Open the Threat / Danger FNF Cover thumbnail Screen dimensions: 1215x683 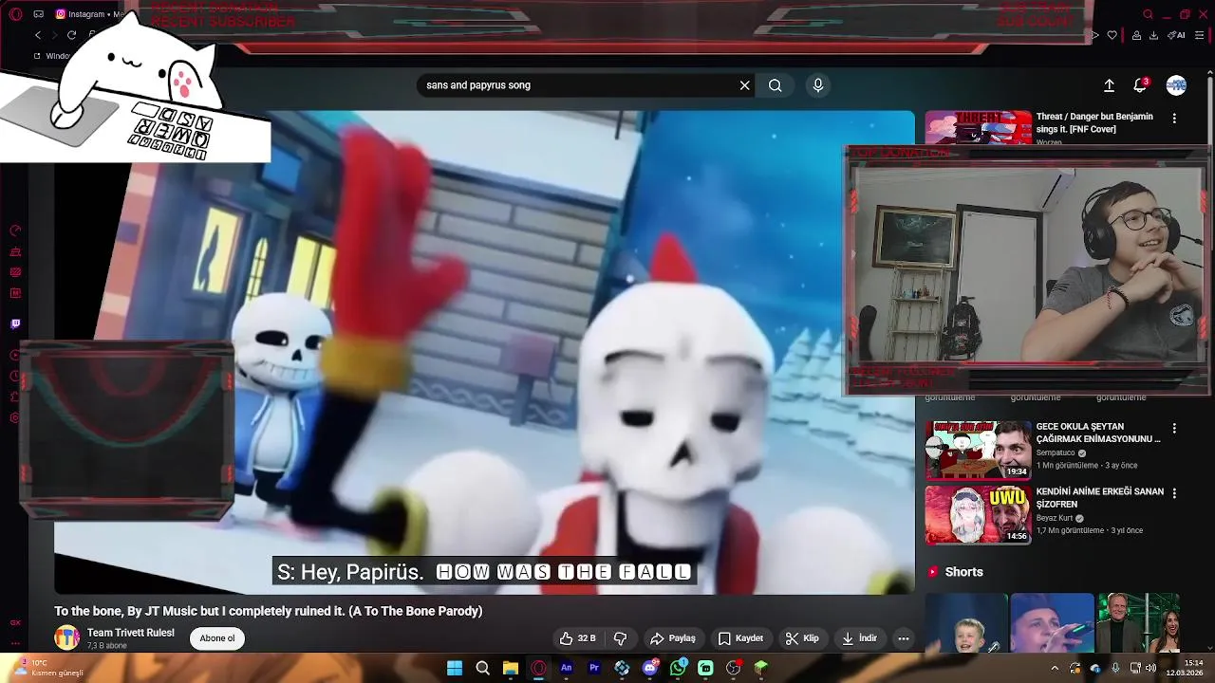[979, 128]
